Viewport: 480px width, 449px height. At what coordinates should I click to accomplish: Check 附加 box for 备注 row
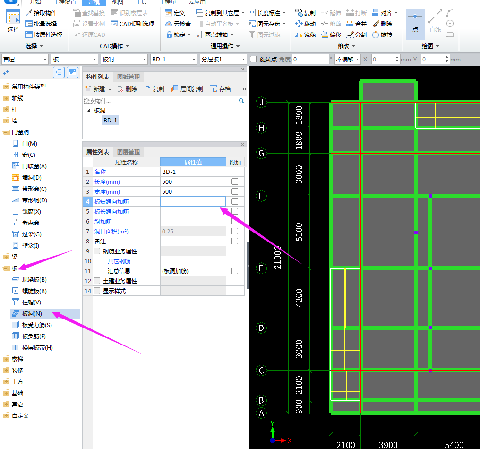[235, 241]
